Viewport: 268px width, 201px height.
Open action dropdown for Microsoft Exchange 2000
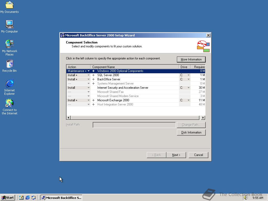point(88,100)
